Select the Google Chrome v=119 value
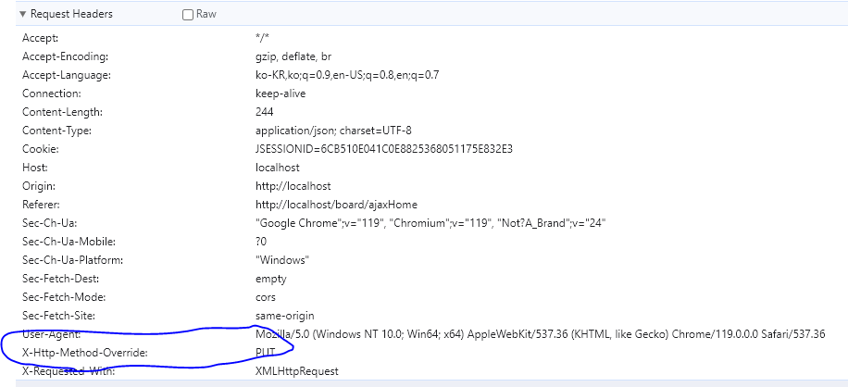 (430, 223)
